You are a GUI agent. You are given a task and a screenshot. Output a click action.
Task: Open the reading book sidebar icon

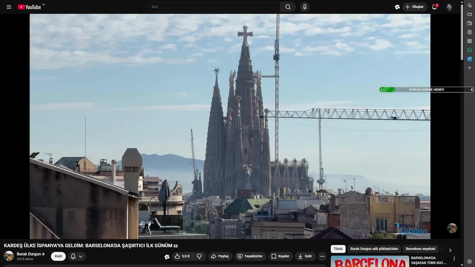pyautogui.click(x=469, y=41)
